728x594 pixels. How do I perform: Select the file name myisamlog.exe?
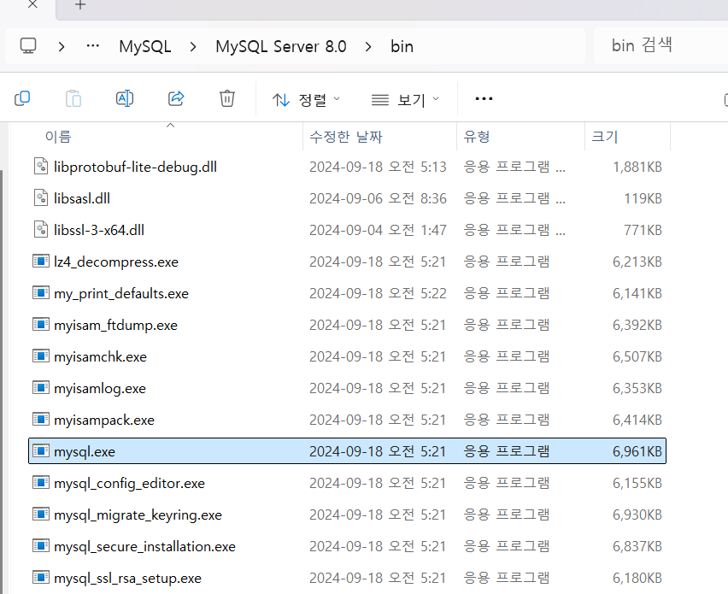100,388
